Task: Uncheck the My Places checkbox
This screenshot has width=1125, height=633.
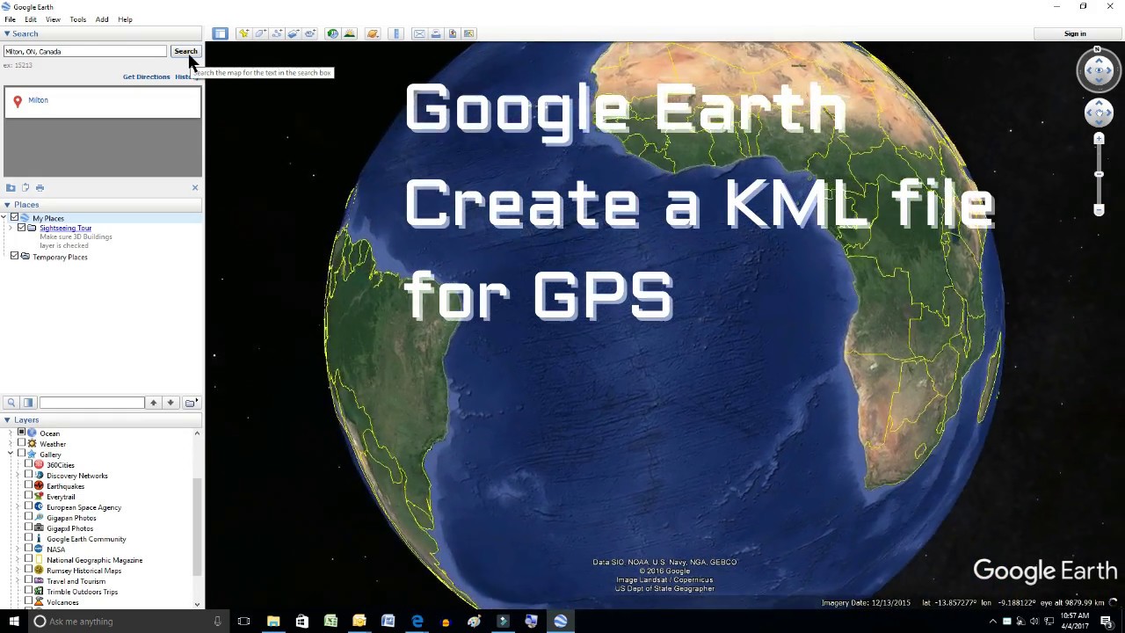Action: (14, 217)
